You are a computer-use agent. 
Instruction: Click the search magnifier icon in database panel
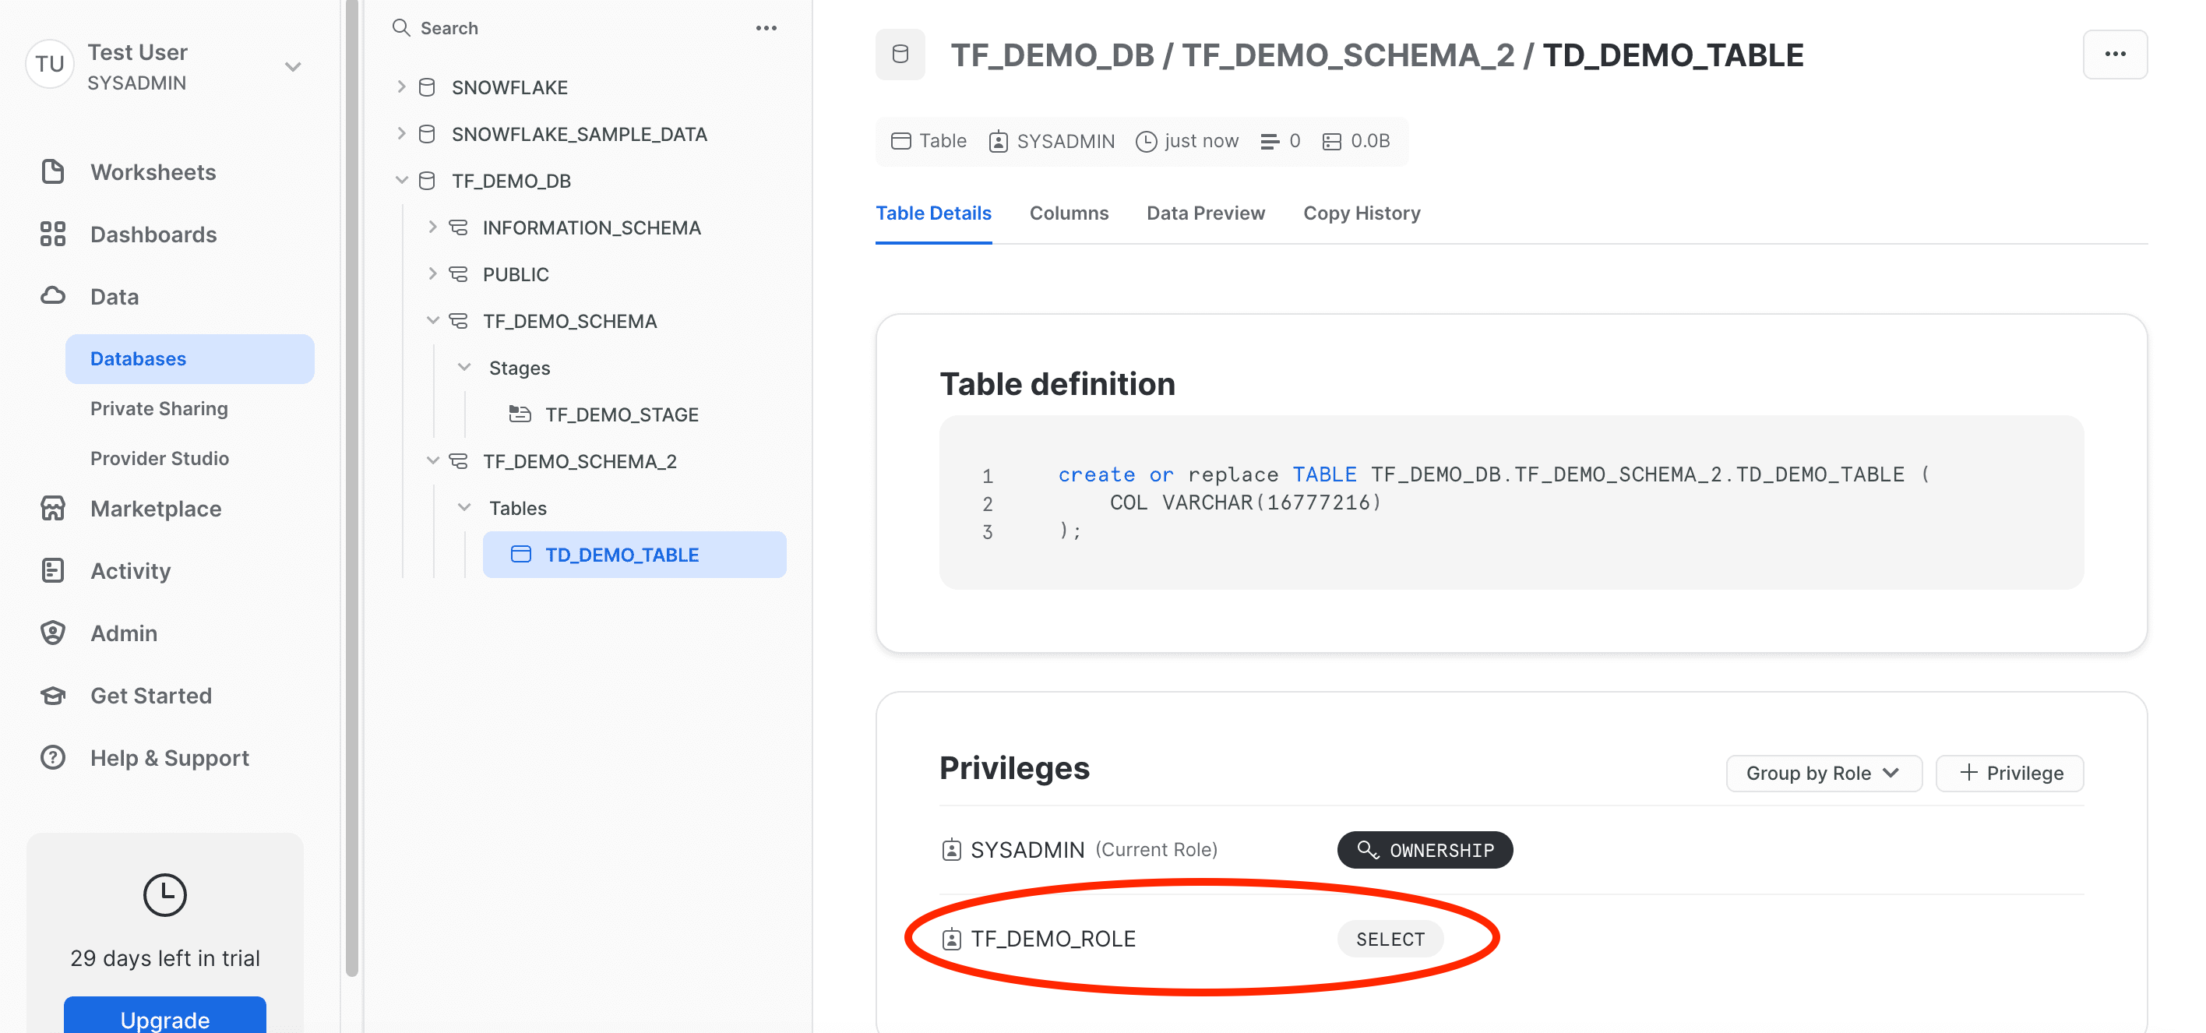click(401, 27)
